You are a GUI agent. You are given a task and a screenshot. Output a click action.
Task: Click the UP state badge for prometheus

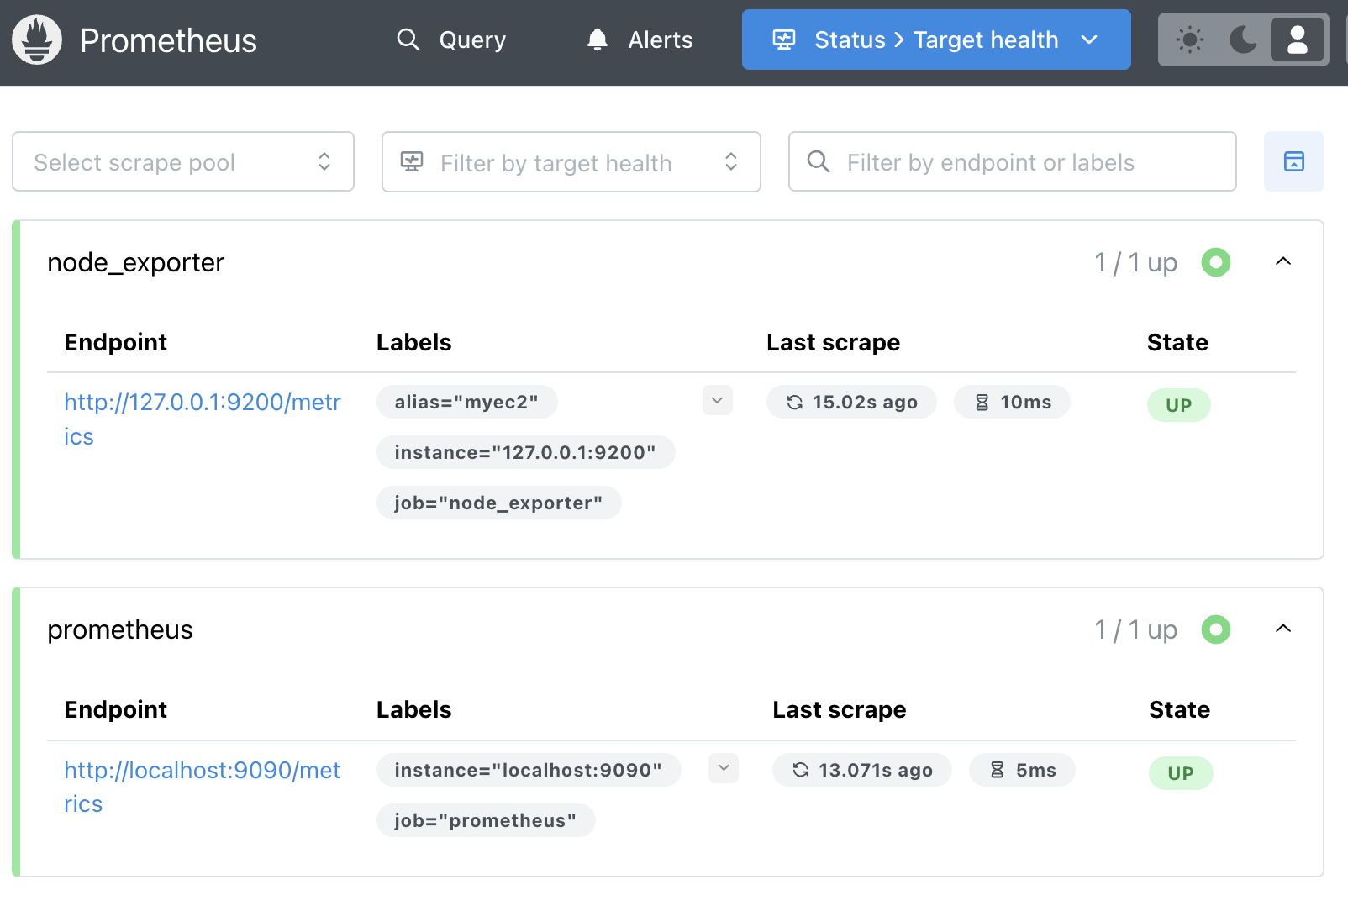pyautogui.click(x=1181, y=773)
